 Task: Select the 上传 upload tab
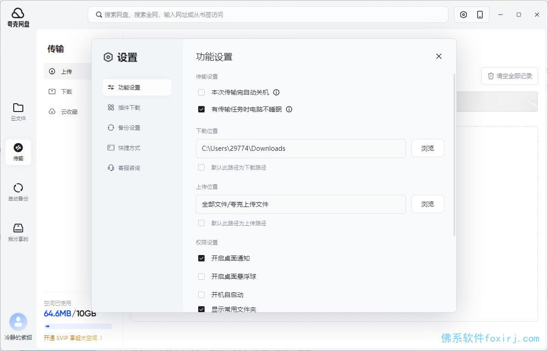tap(68, 71)
